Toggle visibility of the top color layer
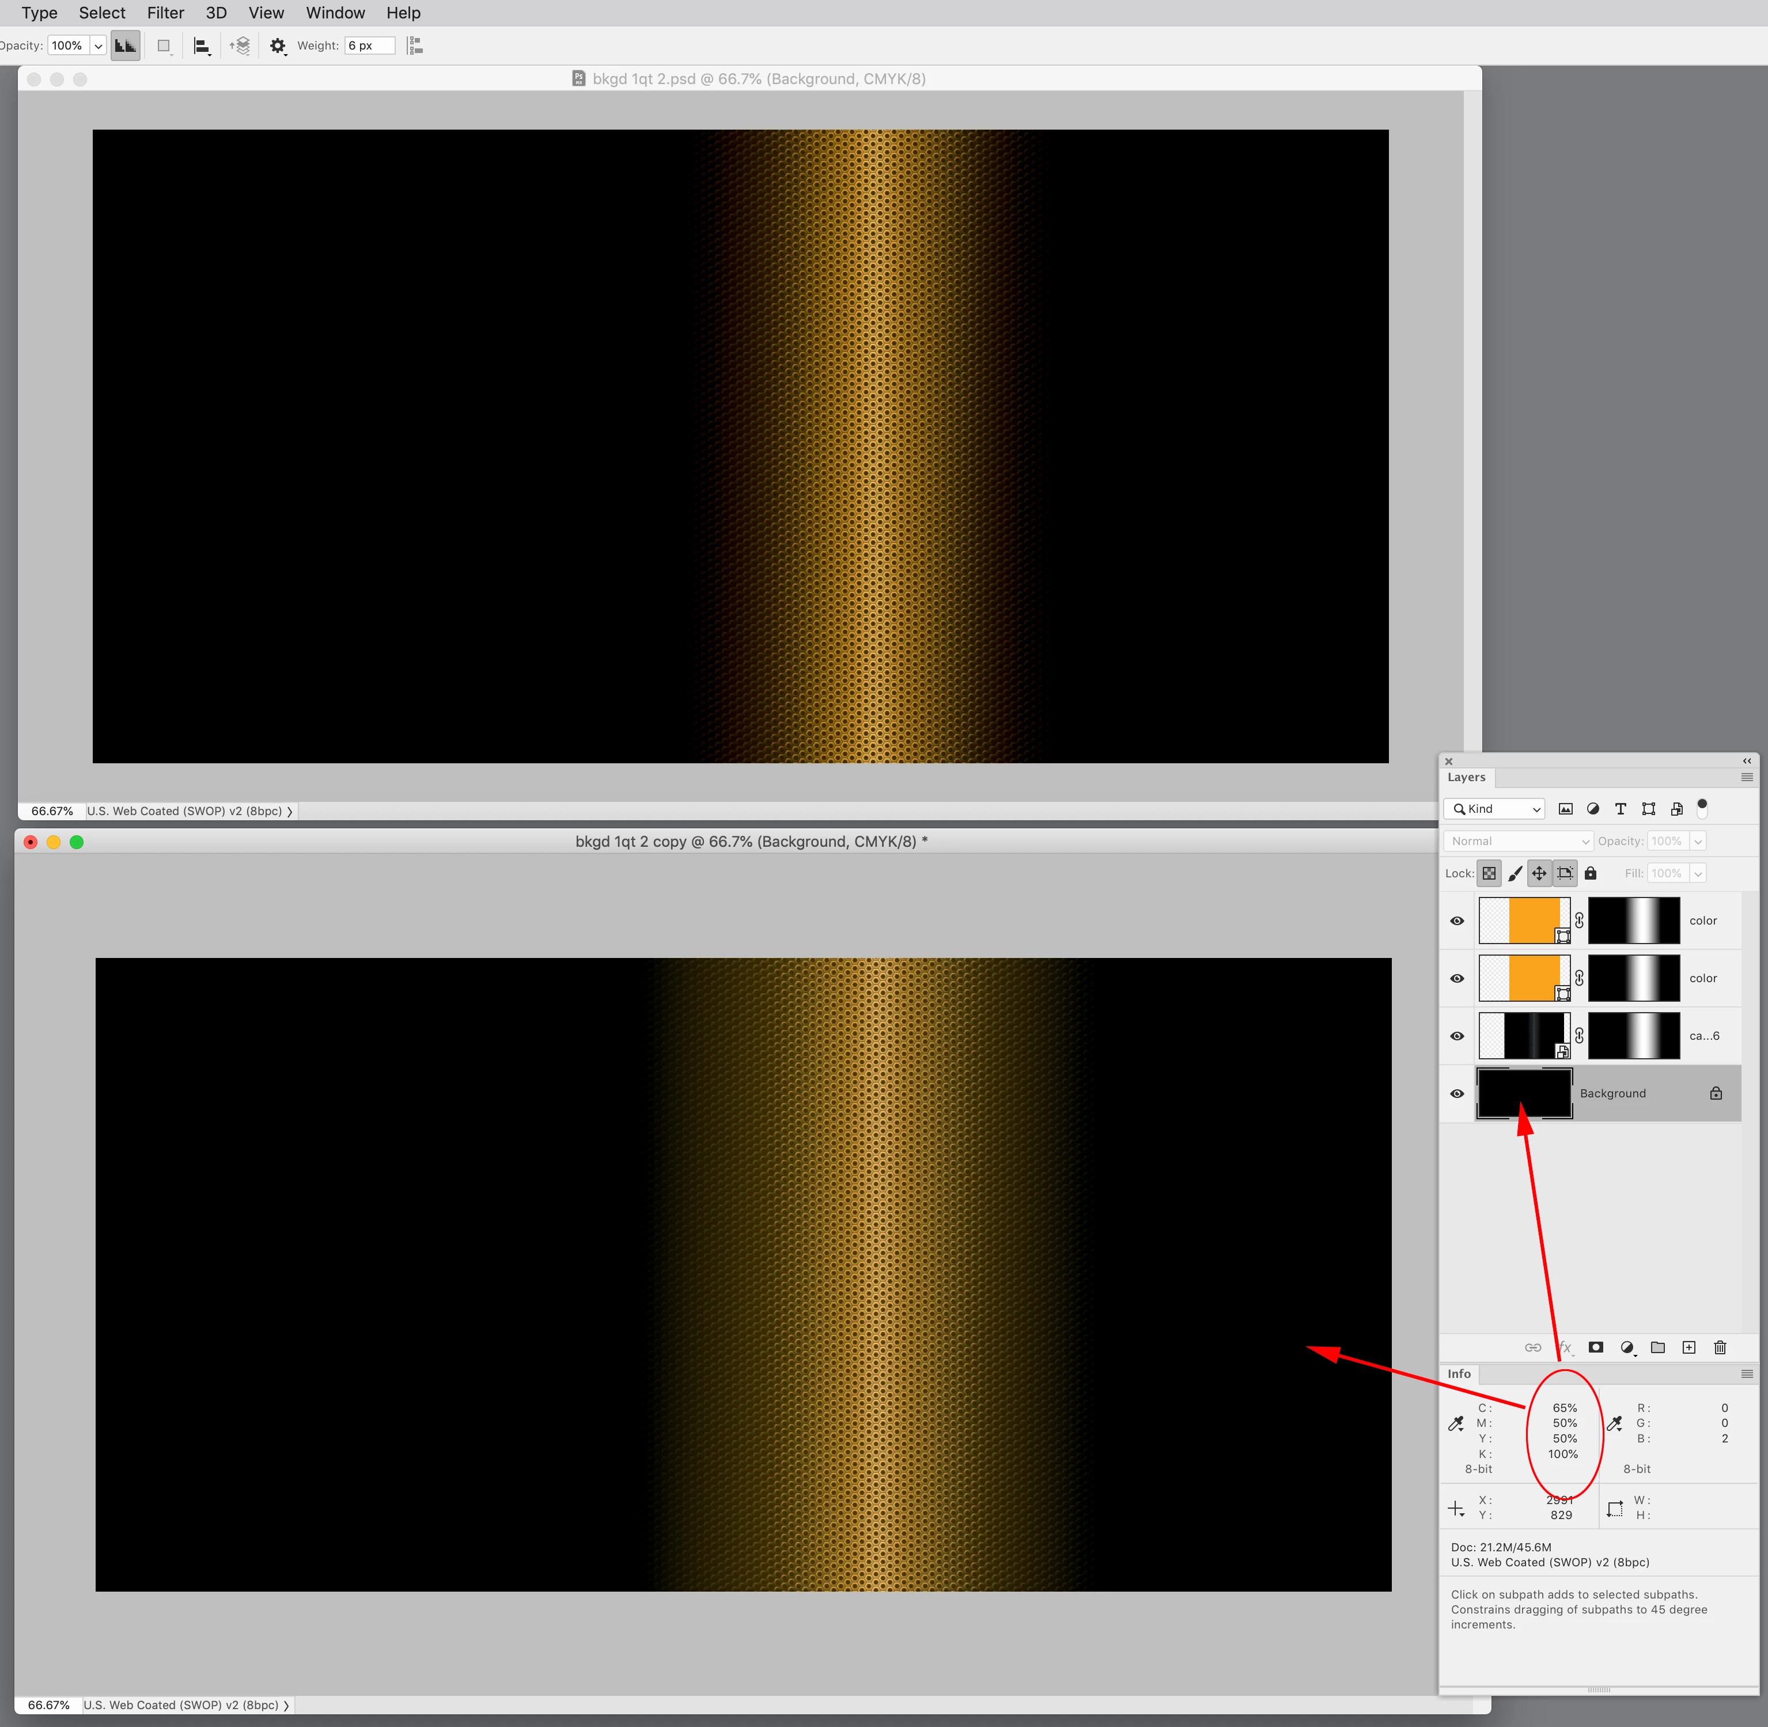This screenshot has width=1768, height=1727. click(x=1457, y=921)
